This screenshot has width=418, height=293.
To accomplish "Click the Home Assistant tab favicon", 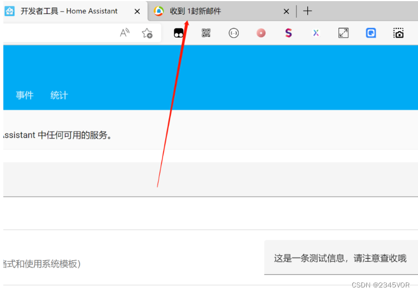I will point(9,11).
